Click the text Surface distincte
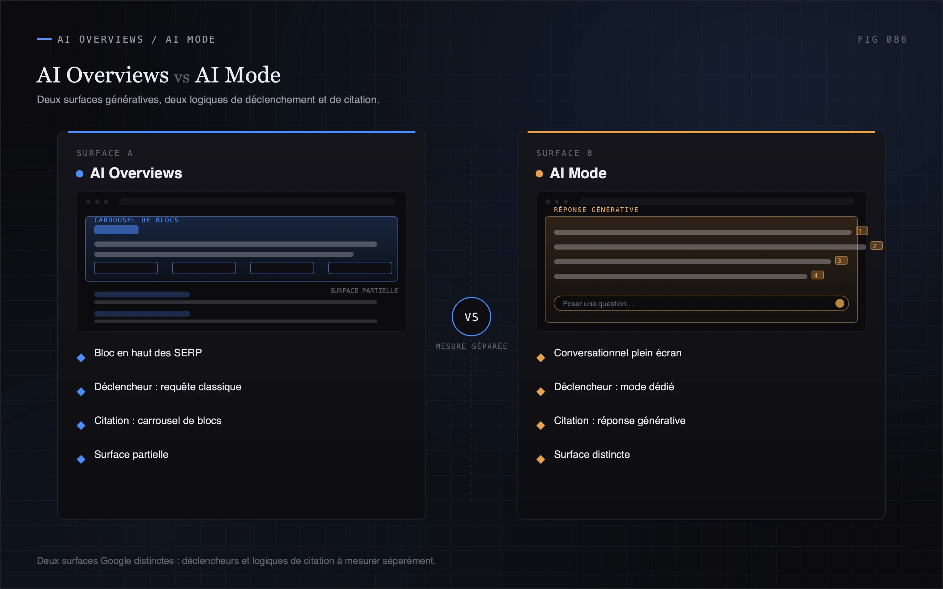The width and height of the screenshot is (943, 589). [592, 455]
